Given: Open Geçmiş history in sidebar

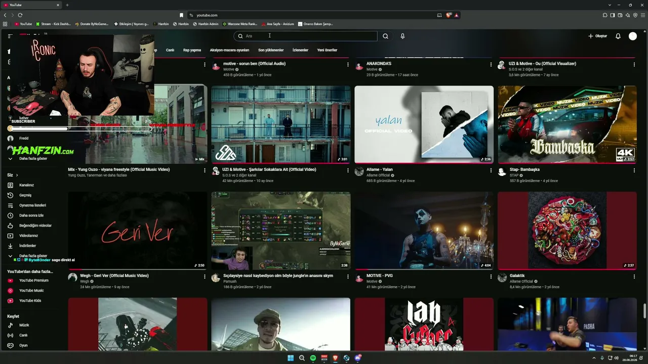Looking at the screenshot, I should [x=33, y=195].
